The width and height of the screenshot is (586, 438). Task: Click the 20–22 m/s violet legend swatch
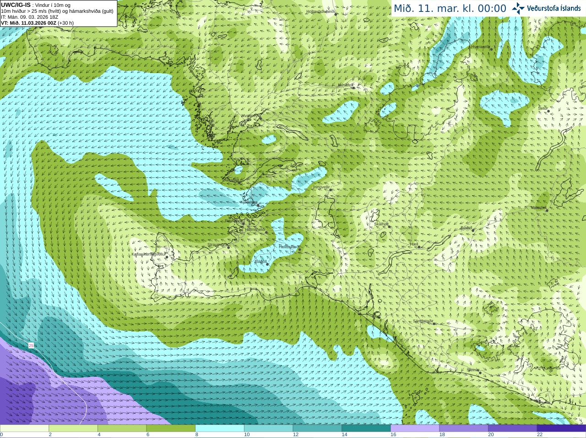513,428
